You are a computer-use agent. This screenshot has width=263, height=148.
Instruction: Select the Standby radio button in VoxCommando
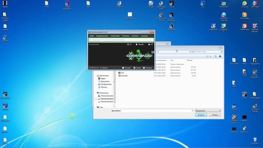coord(136,44)
